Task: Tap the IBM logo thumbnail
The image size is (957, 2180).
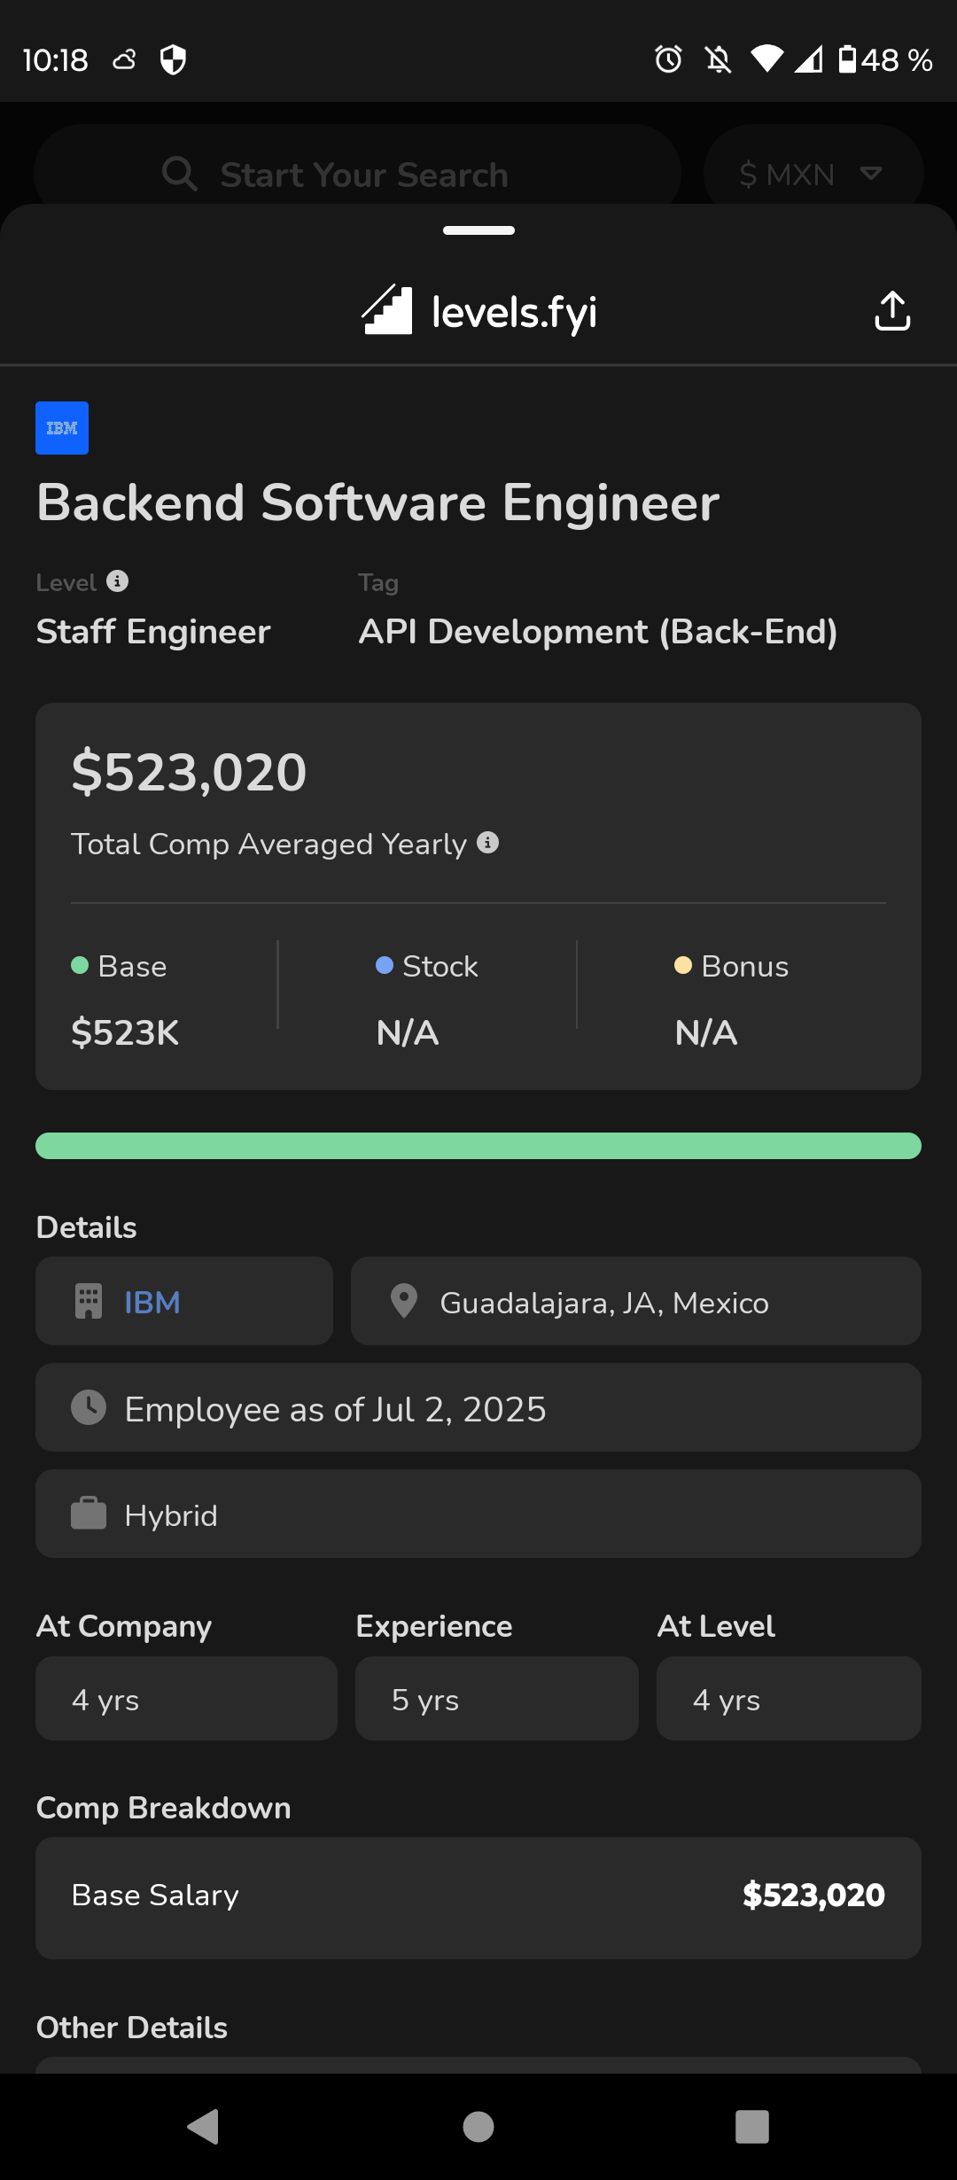Action: pos(62,428)
